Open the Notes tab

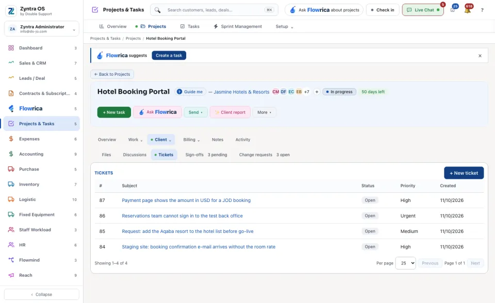[x=218, y=140]
